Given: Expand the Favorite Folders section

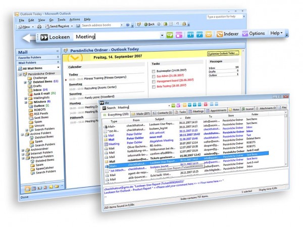Looking at the screenshot, I should tap(58, 57).
